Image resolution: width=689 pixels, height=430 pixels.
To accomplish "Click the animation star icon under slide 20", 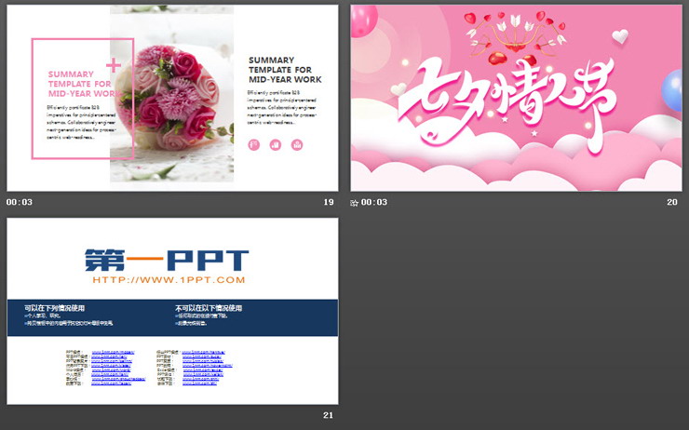I will (355, 203).
